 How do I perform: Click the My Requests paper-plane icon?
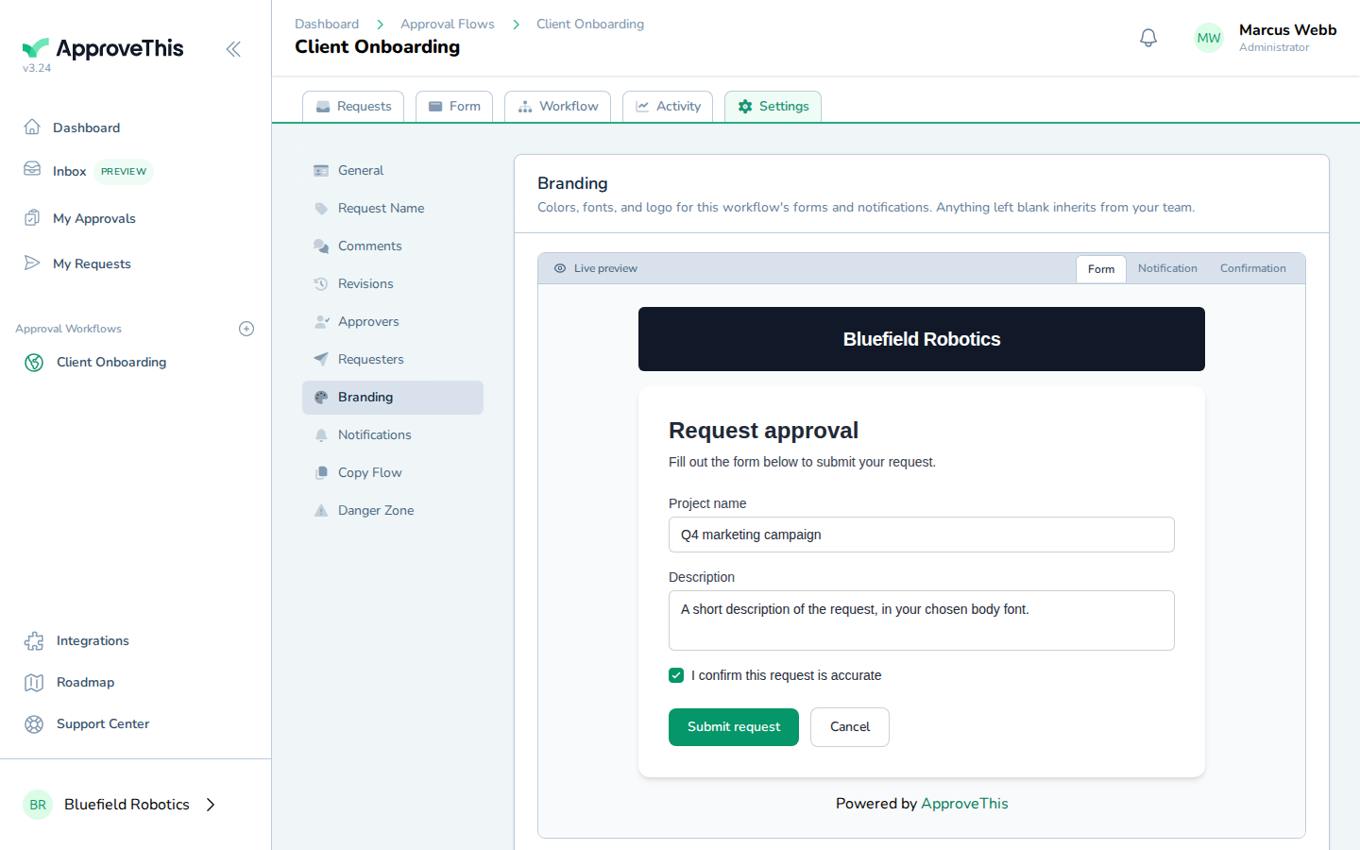pyautogui.click(x=32, y=263)
